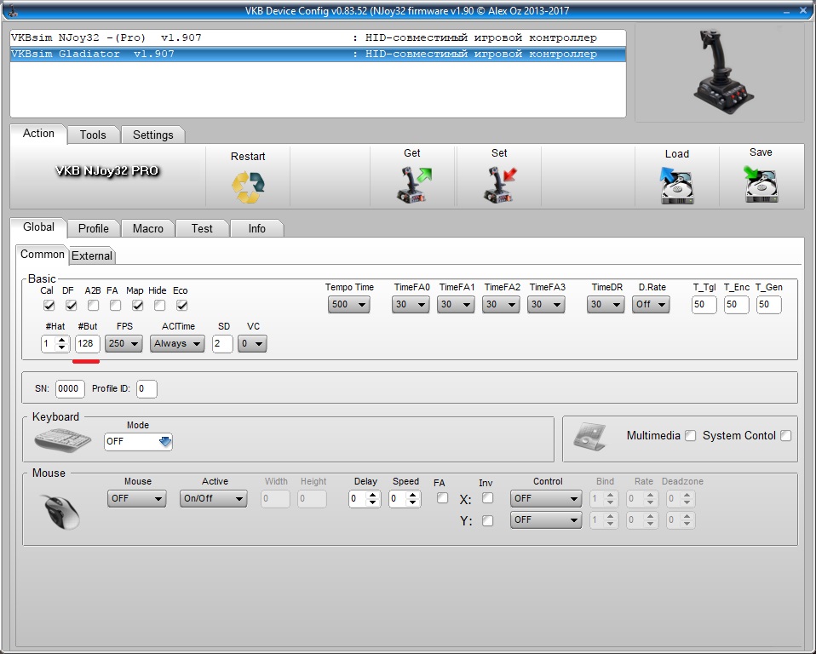Screen dimensions: 816x654
Task: Expand the FPS dropdown
Action: 124,344
